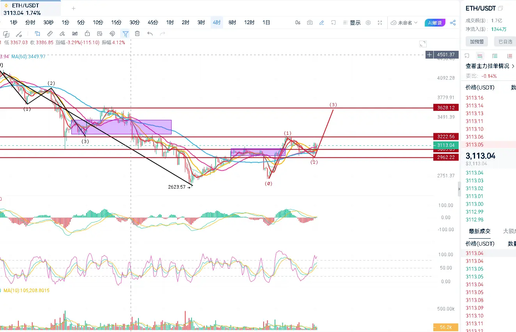516x332 pixels.
Task: Click the leftmost replace-drawing toolbar icon
Action: click(x=6, y=34)
